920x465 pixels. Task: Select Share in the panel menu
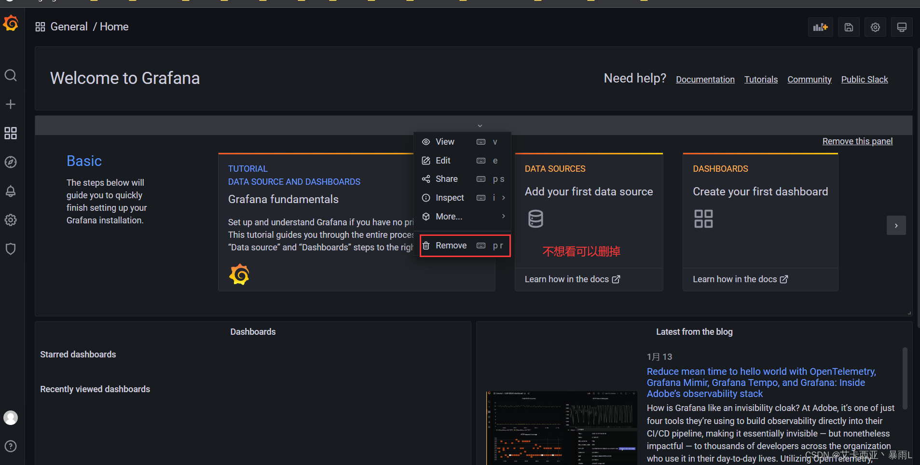(x=462, y=179)
